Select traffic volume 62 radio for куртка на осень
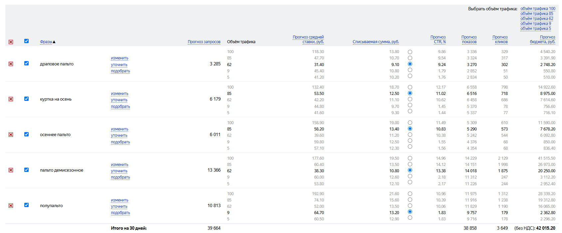This screenshot has height=233, width=562. [410, 99]
